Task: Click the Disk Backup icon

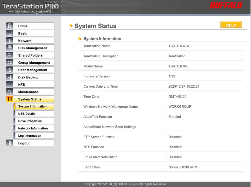Action: (x=10, y=77)
